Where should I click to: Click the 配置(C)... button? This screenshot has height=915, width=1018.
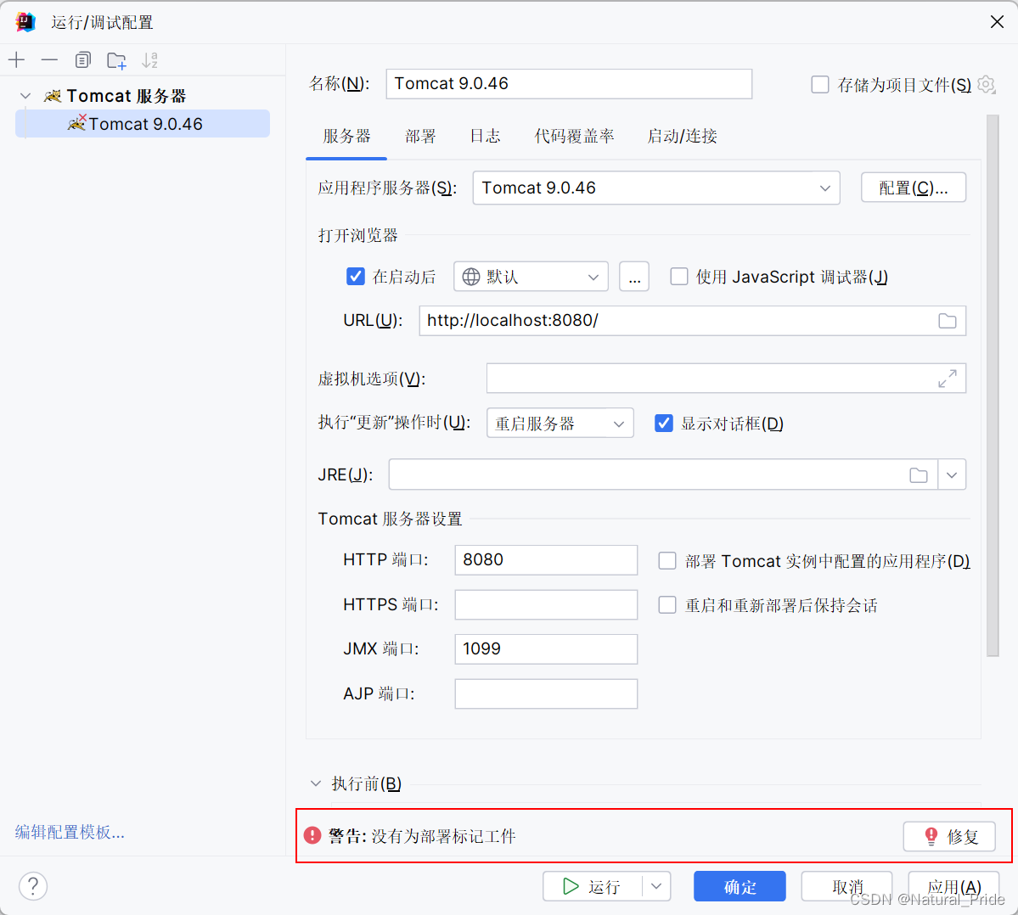pyautogui.click(x=914, y=188)
